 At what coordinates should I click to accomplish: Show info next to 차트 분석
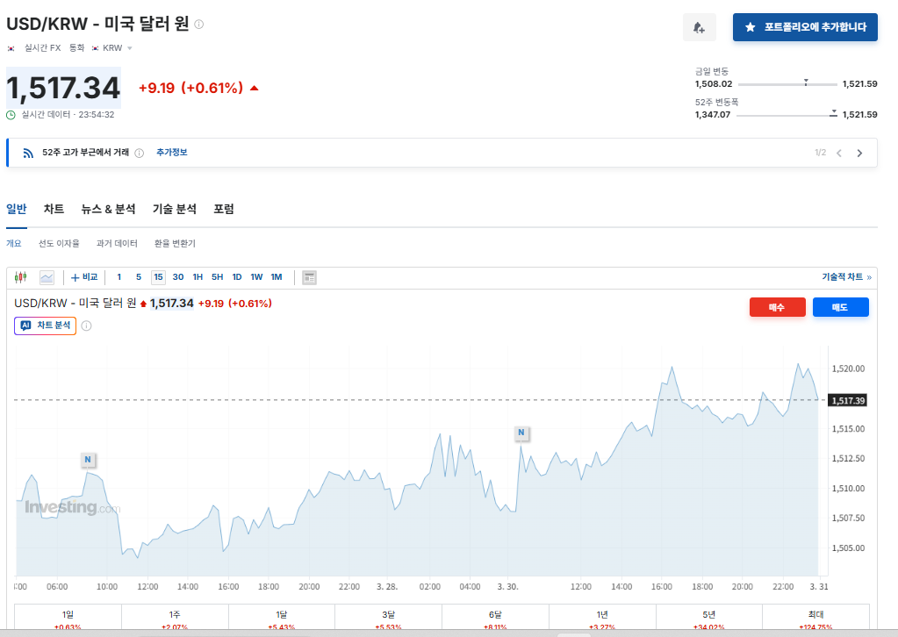pos(87,326)
